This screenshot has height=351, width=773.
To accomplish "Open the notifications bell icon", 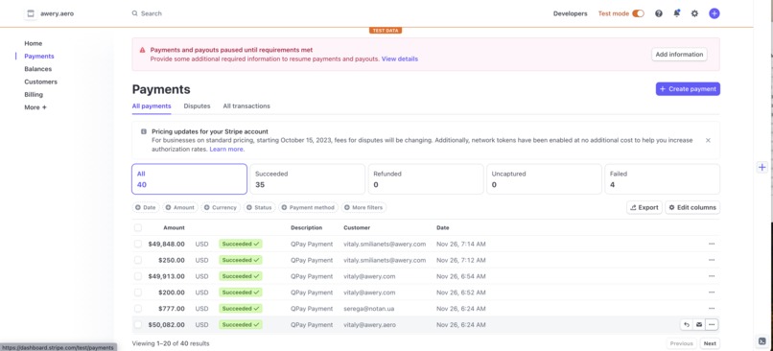I will pyautogui.click(x=676, y=13).
